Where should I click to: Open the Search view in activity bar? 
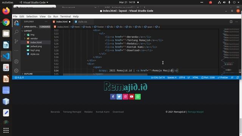point(16,32)
